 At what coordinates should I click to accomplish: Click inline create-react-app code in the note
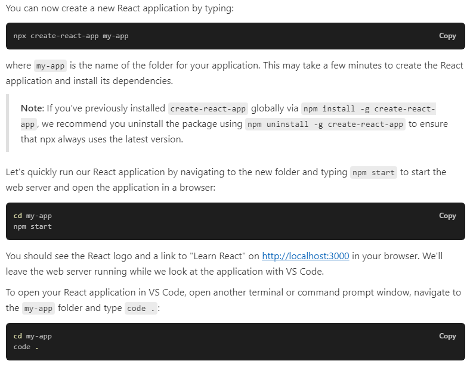click(x=208, y=108)
